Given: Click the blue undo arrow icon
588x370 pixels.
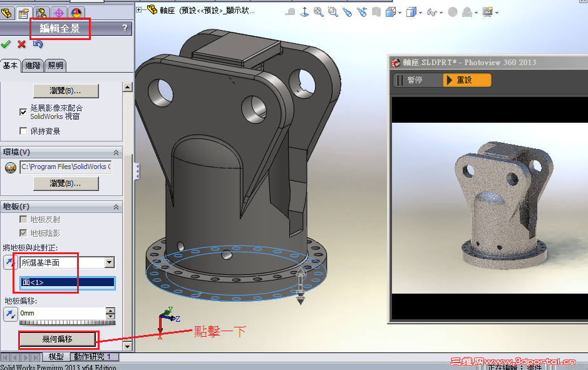Looking at the screenshot, I should (x=38, y=44).
